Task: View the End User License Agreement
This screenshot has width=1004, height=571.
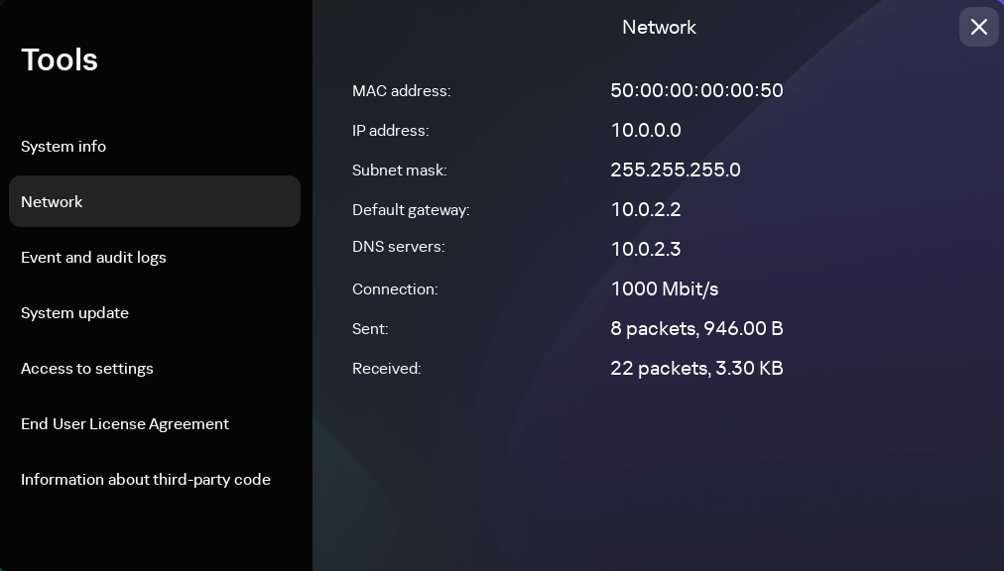Action: (x=124, y=423)
